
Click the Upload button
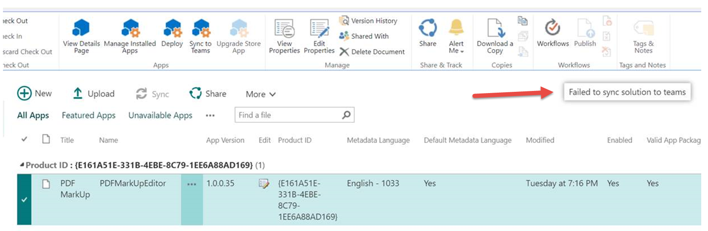click(x=94, y=93)
